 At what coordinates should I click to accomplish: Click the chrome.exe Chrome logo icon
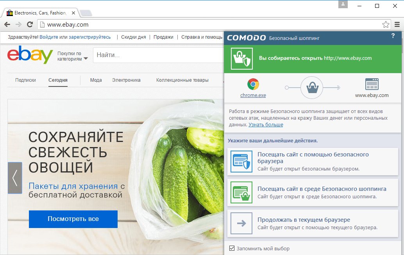253,84
